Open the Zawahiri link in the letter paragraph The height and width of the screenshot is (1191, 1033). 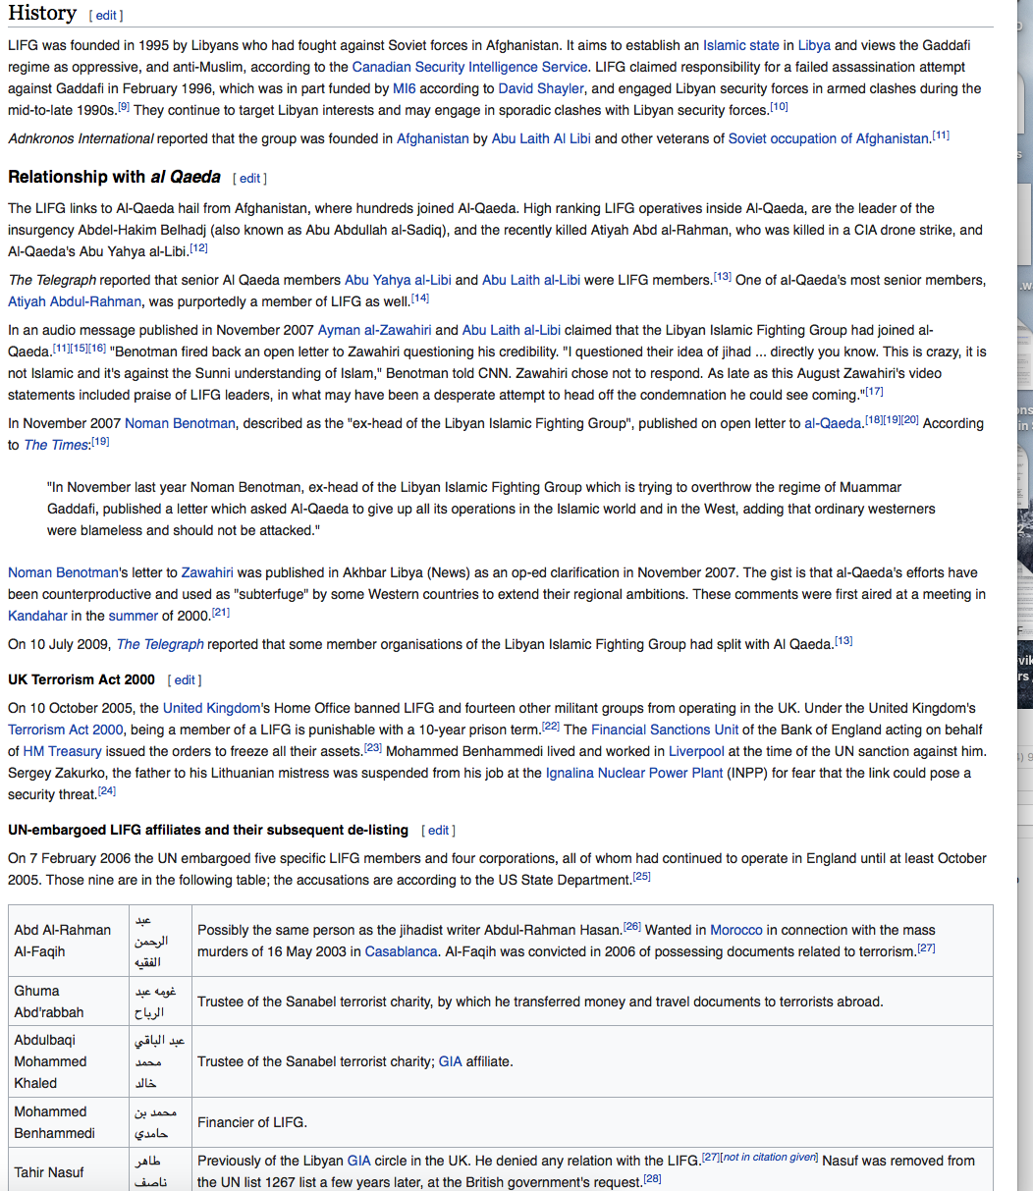click(207, 572)
